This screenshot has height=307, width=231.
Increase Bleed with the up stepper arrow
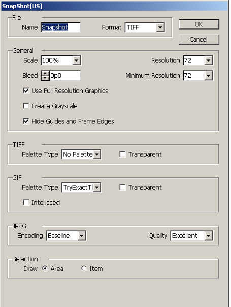point(45,73)
